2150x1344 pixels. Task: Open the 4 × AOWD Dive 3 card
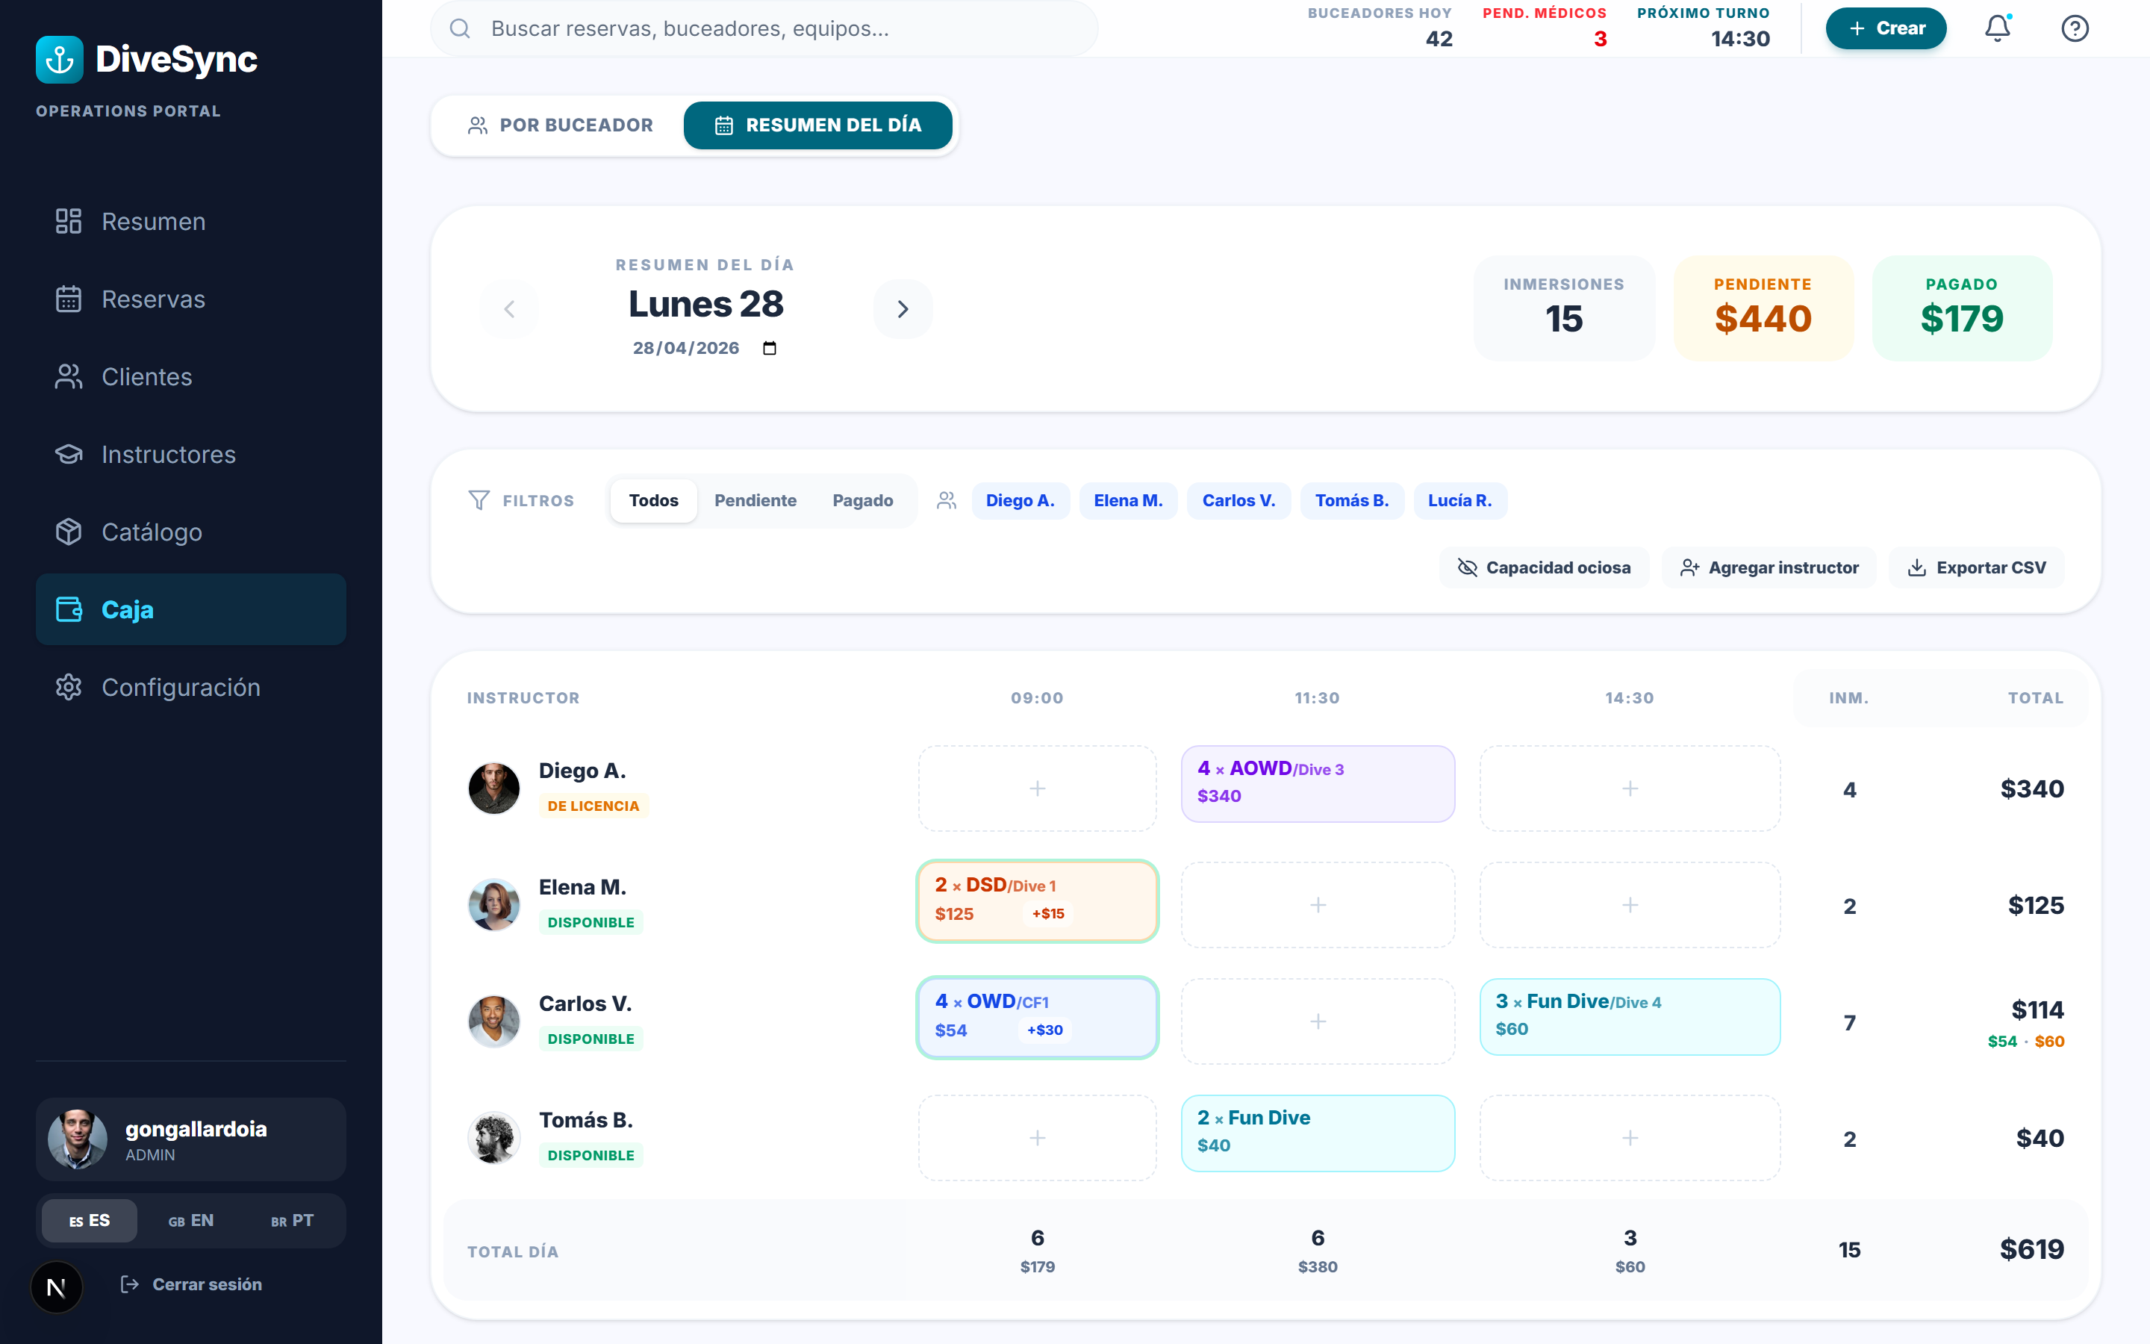[1318, 784]
